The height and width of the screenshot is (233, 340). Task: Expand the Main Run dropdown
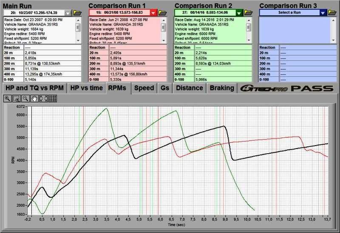point(69,13)
